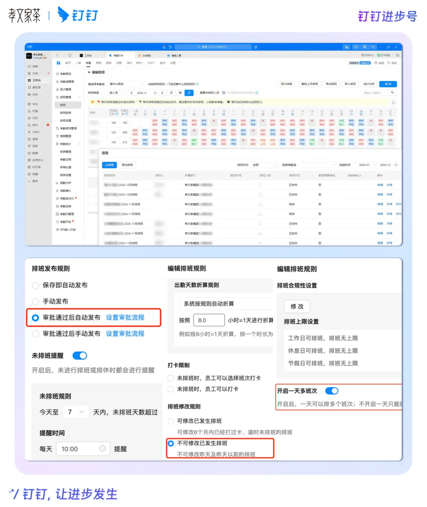427x507 pixels.
Task: Open the attendance group dropdown 福州山姆店
Action: coord(127,84)
